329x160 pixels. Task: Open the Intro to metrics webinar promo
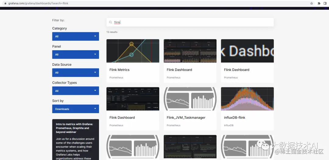pos(76,140)
